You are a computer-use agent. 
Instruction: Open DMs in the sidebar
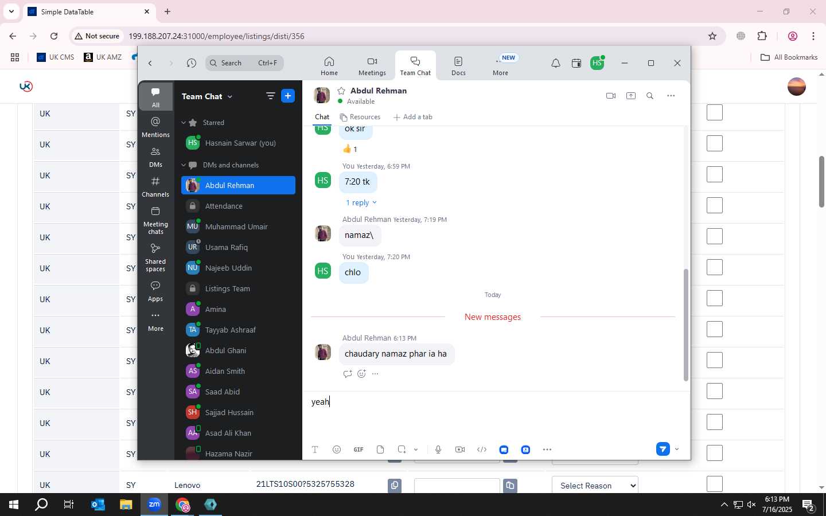pyautogui.click(x=155, y=157)
